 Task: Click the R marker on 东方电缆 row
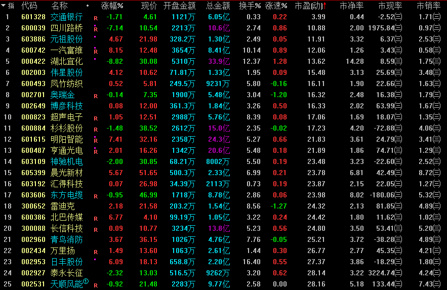(96, 196)
